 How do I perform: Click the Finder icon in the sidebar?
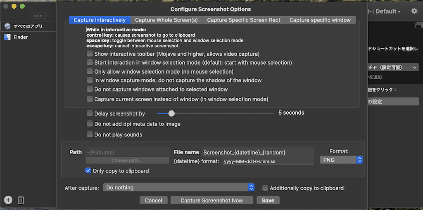7,37
